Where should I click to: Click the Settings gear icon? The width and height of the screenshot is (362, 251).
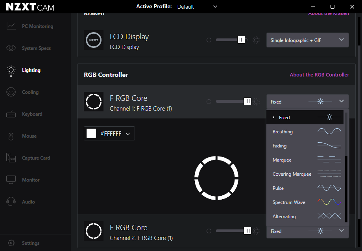[11, 243]
